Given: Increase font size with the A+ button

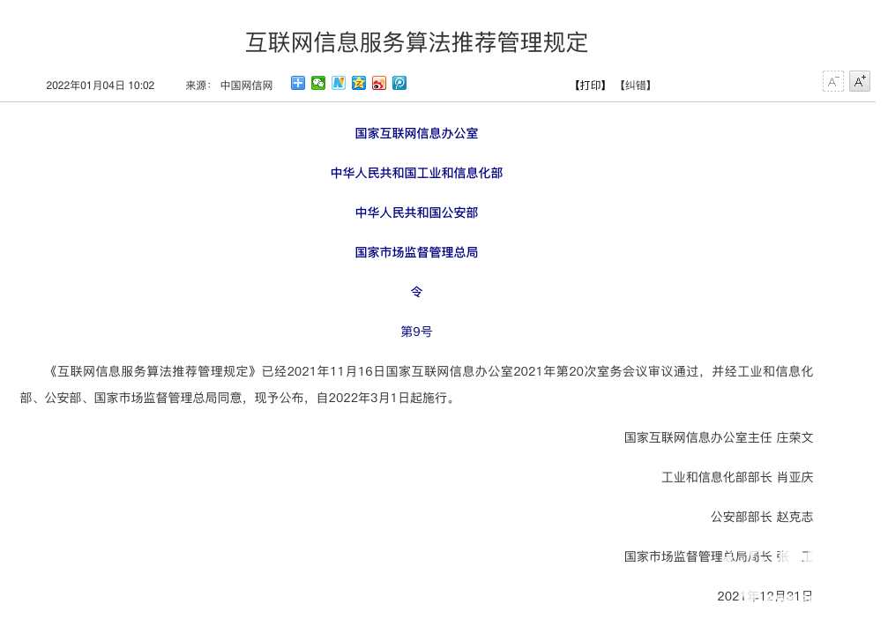Looking at the screenshot, I should point(859,82).
